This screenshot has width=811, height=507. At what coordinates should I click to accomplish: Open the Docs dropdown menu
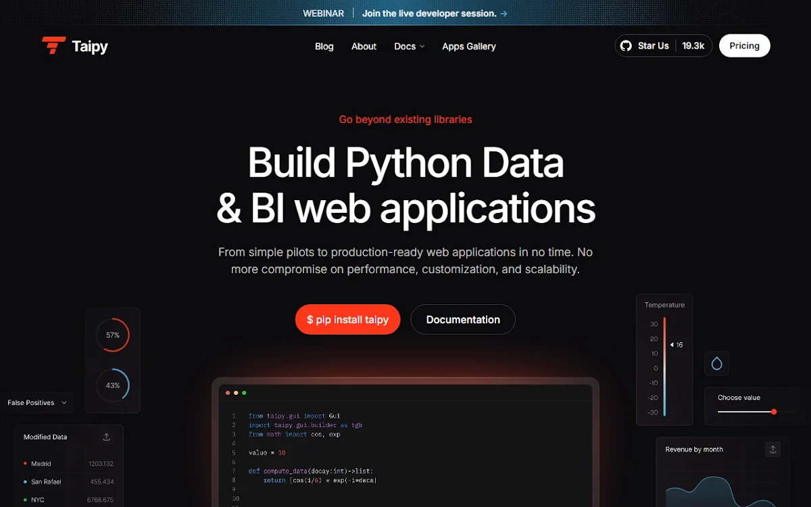click(x=410, y=46)
